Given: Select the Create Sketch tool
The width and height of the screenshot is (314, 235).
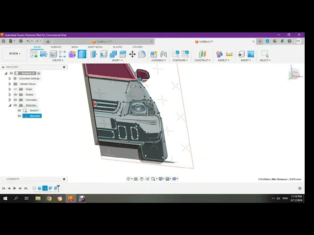Looking at the screenshot, I should [x=34, y=54].
